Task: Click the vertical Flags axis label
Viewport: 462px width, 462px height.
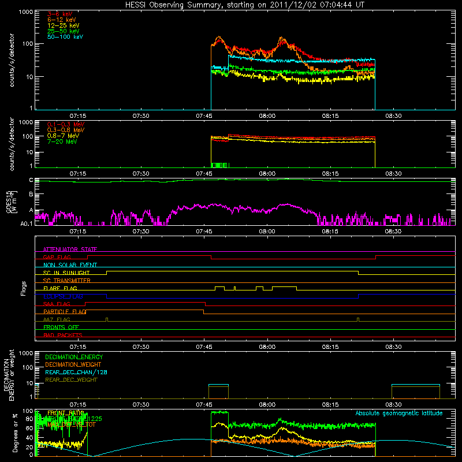Action: pos(24,288)
